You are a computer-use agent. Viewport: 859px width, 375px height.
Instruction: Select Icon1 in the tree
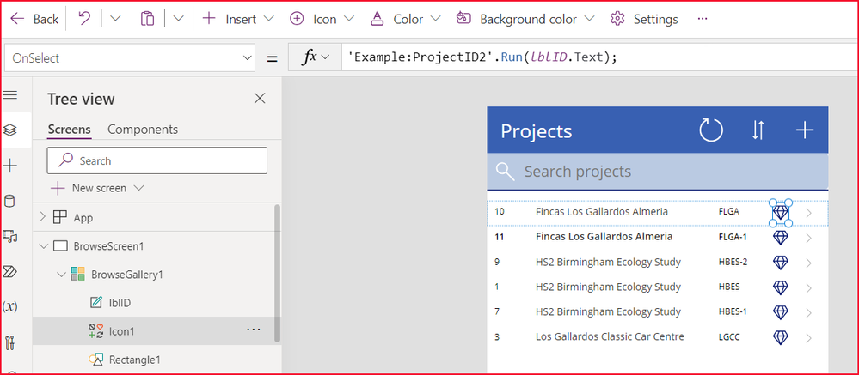tap(121, 331)
